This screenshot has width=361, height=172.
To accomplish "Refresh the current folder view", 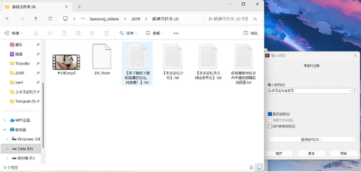I will click(x=50, y=19).
